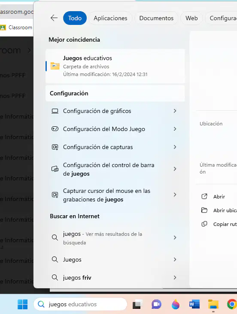Launch File Explorer from the taskbar

click(213, 304)
